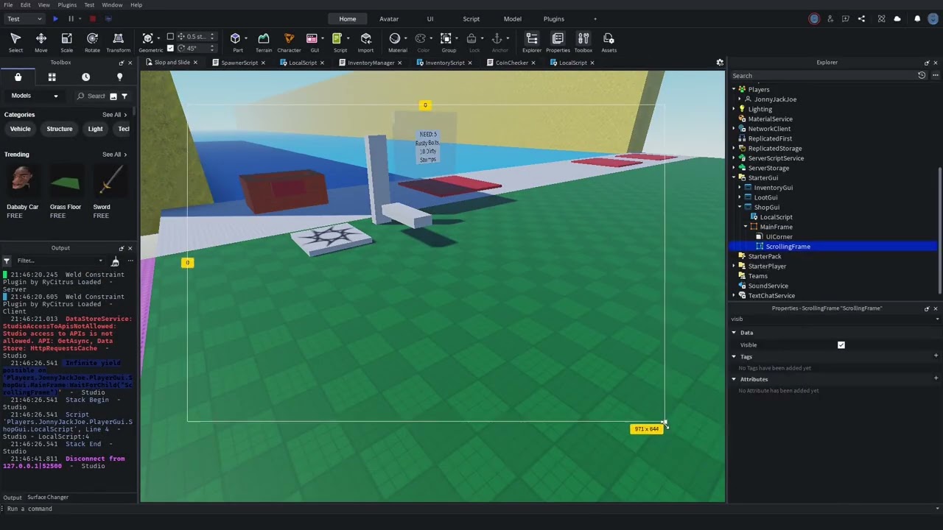943x530 pixels.
Task: Open Toolbox Marketplace tab (shopping bag)
Action: click(x=18, y=77)
